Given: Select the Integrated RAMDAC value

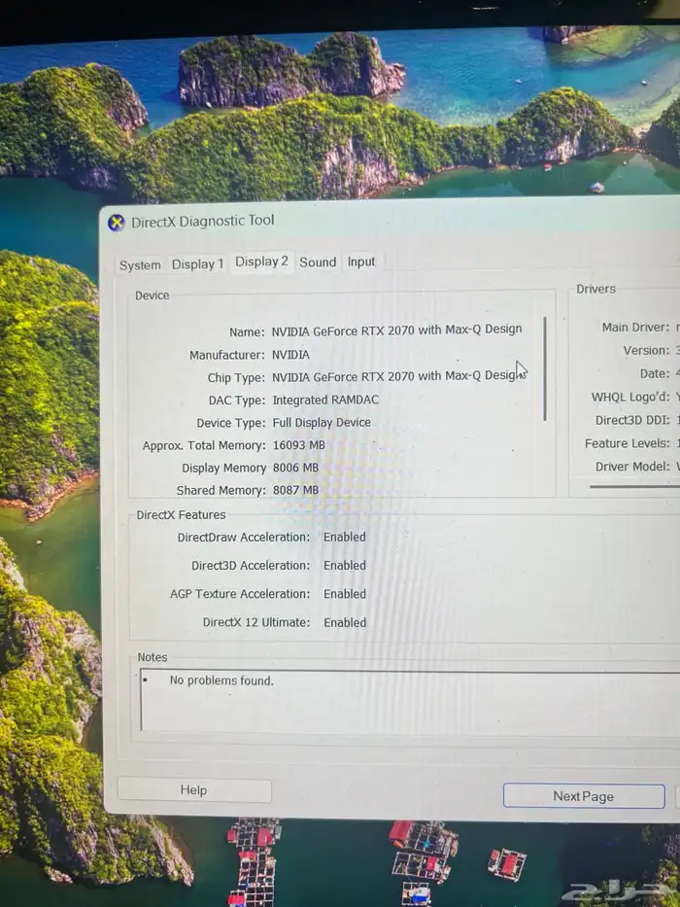Looking at the screenshot, I should click(325, 400).
